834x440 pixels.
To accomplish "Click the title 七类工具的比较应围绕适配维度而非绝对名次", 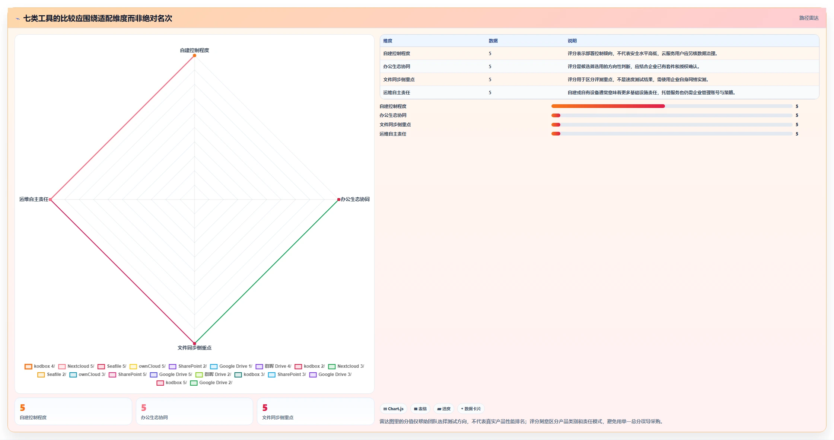I will (98, 18).
